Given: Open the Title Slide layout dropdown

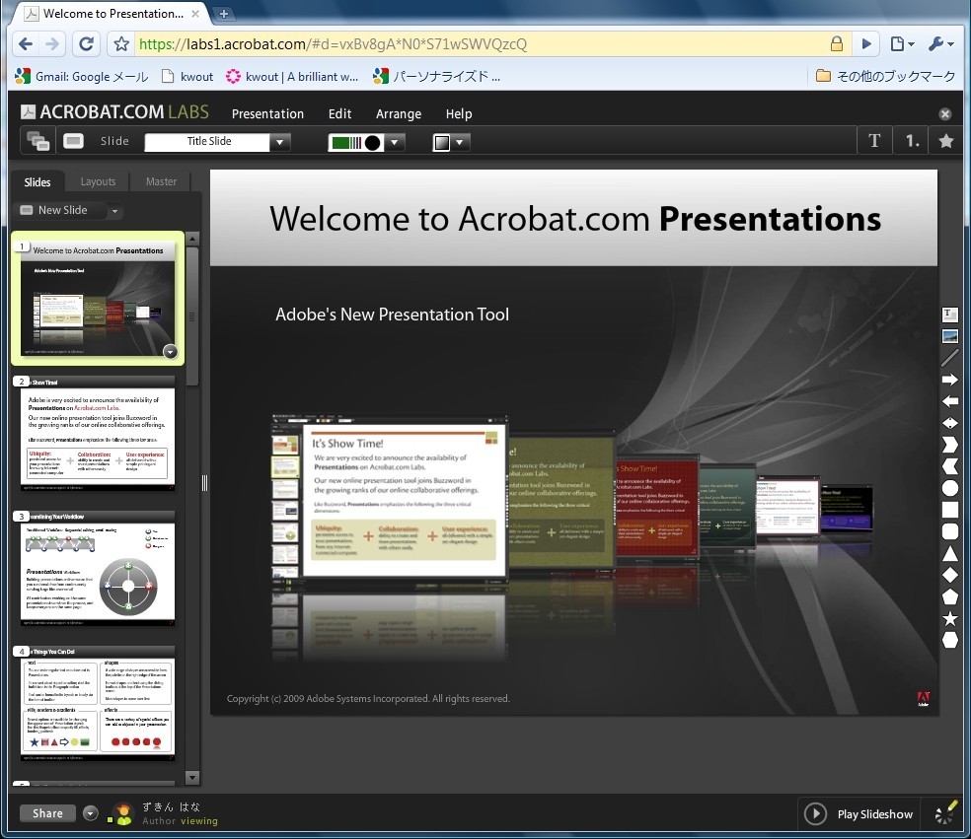Looking at the screenshot, I should click(x=280, y=142).
